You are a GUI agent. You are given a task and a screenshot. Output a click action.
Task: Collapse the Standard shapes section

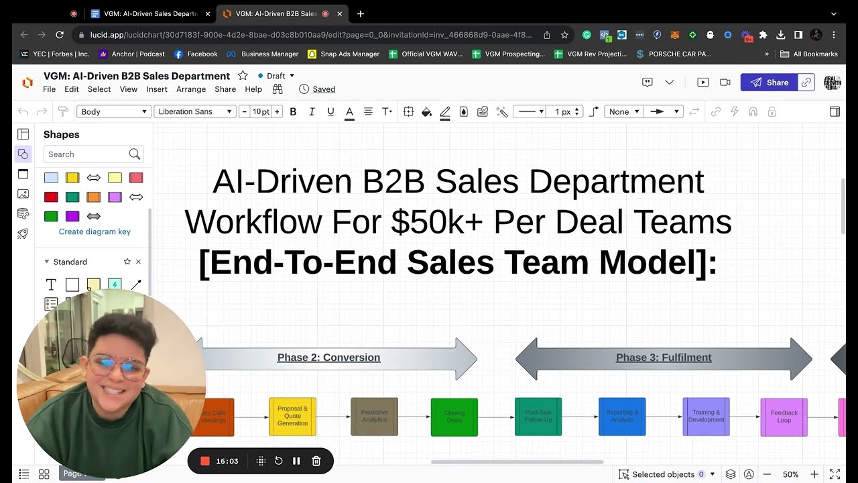click(47, 262)
